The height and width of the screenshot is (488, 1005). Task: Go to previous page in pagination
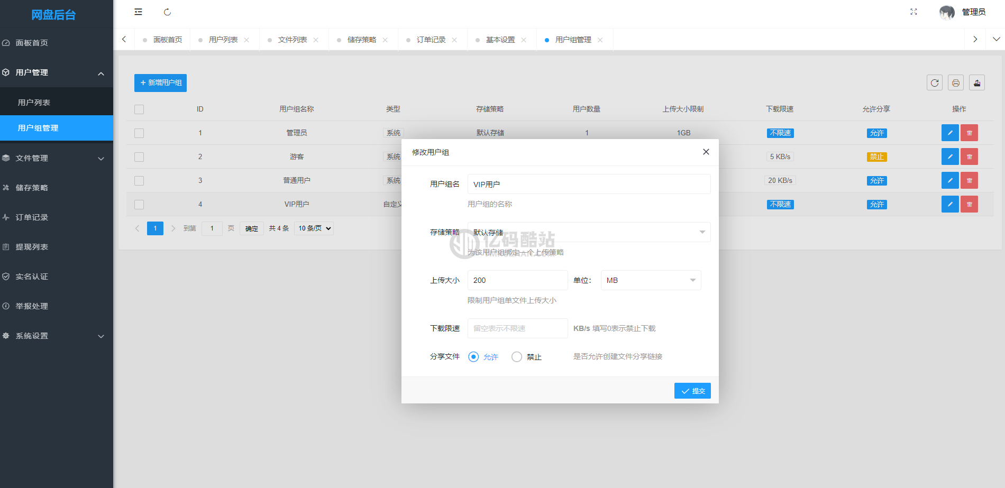137,228
